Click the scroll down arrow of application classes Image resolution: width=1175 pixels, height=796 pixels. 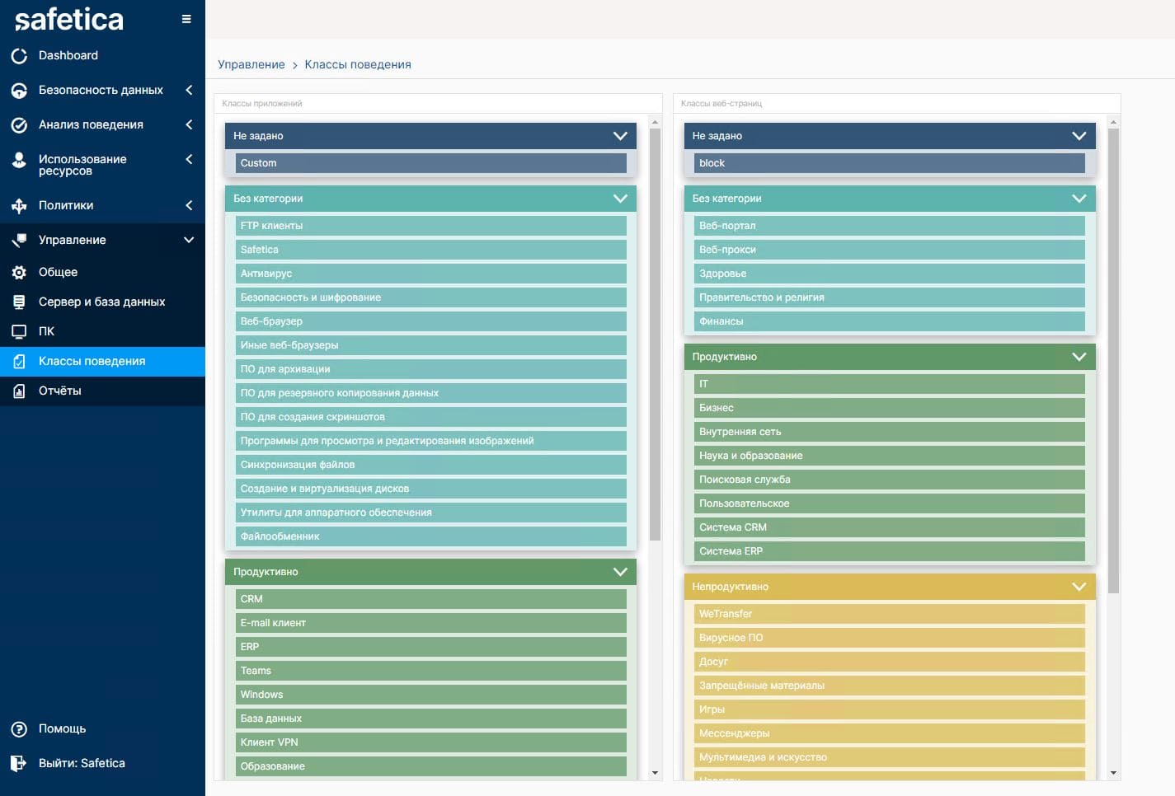pos(655,773)
